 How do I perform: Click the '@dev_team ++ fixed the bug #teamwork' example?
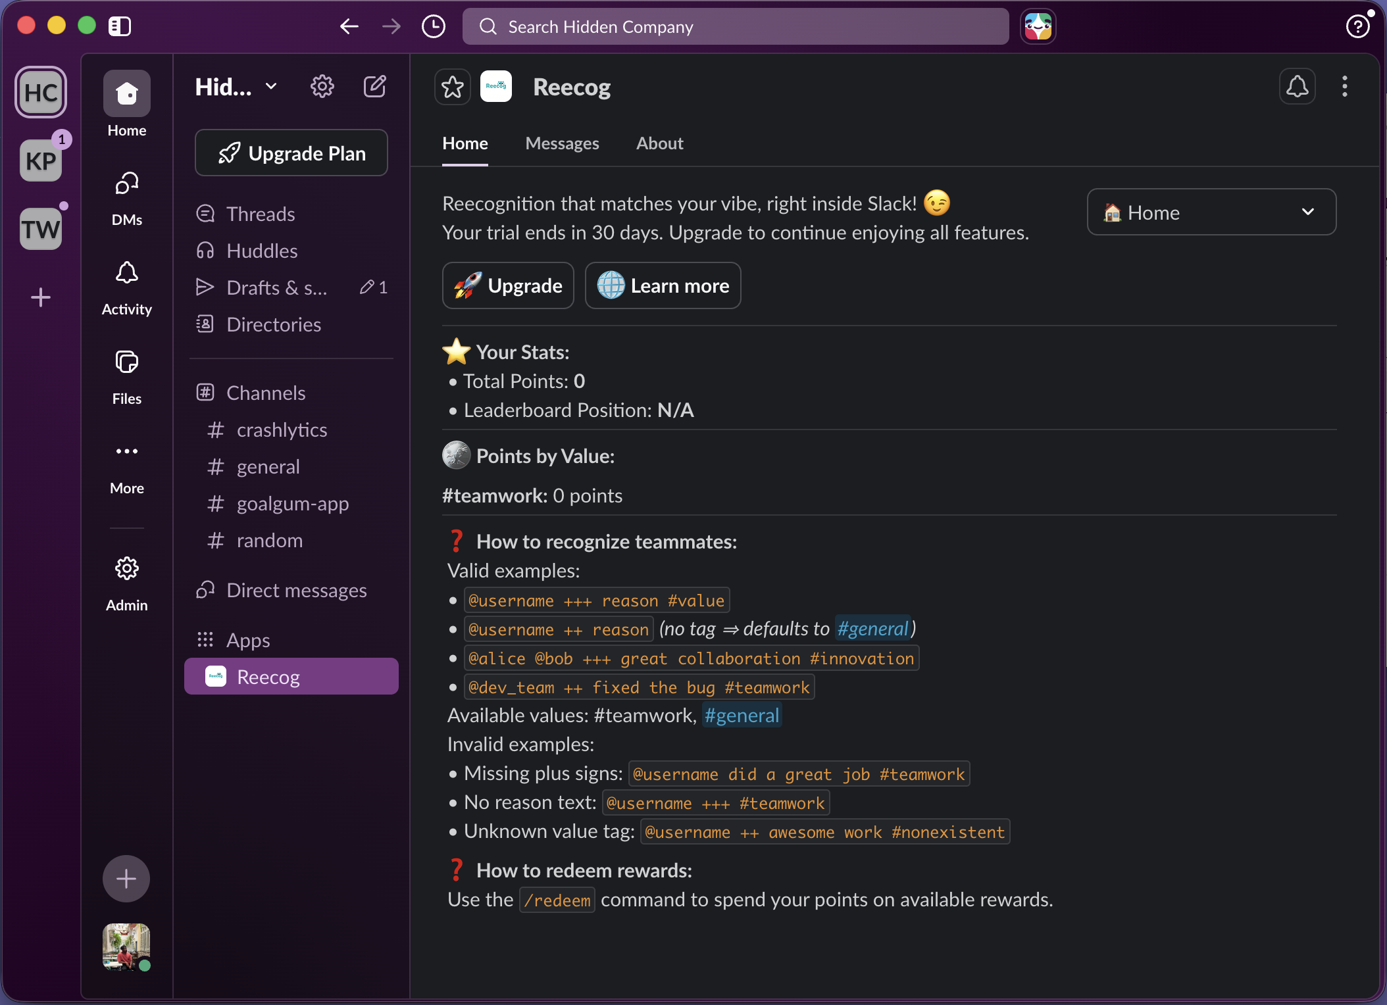[639, 687]
